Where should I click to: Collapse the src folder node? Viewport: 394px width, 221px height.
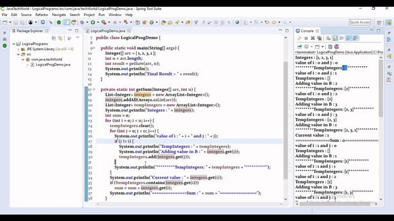[18, 55]
